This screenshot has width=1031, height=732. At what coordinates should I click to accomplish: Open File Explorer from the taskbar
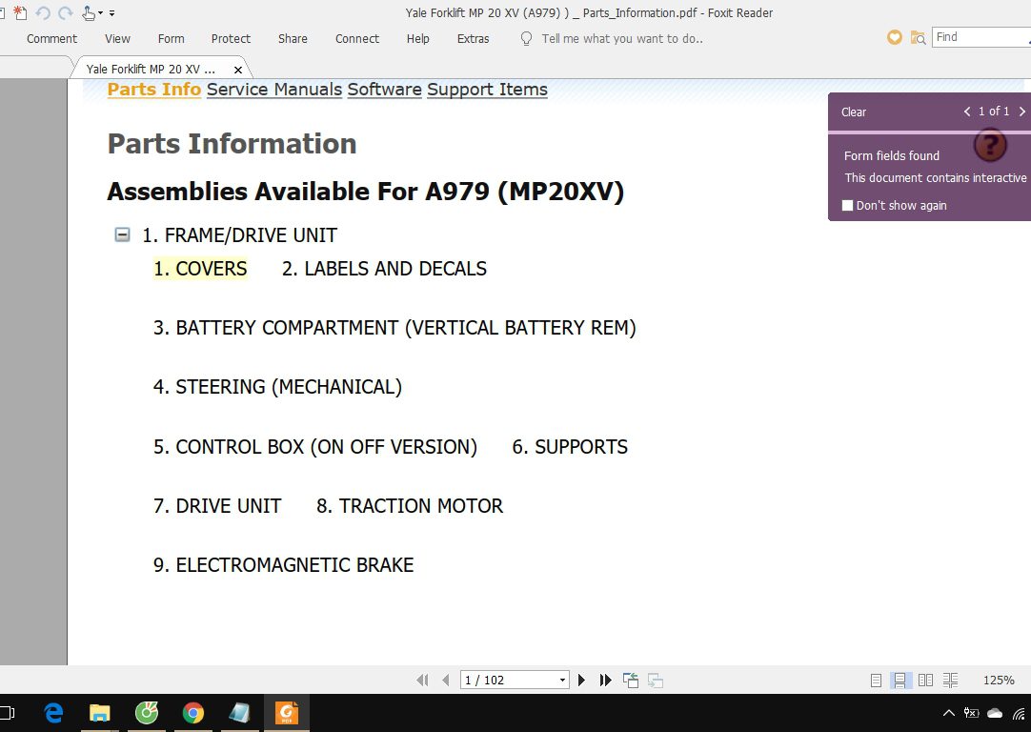(x=100, y=713)
